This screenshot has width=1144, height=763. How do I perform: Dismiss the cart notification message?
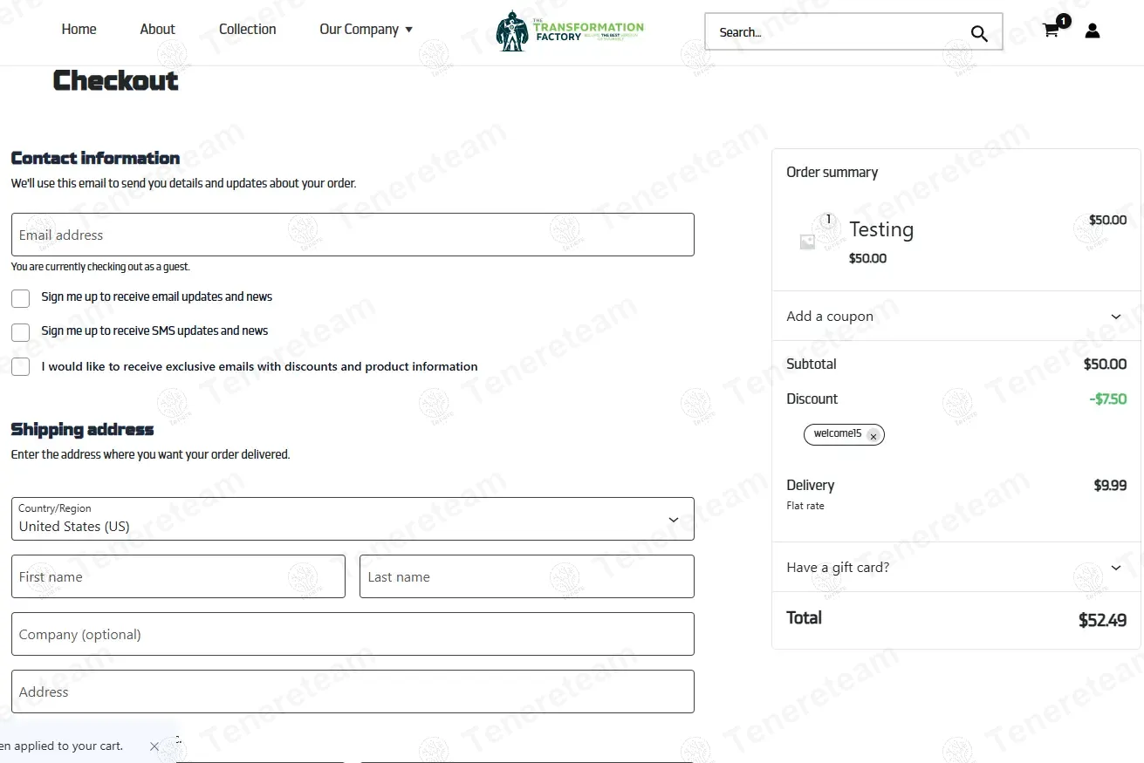[154, 746]
